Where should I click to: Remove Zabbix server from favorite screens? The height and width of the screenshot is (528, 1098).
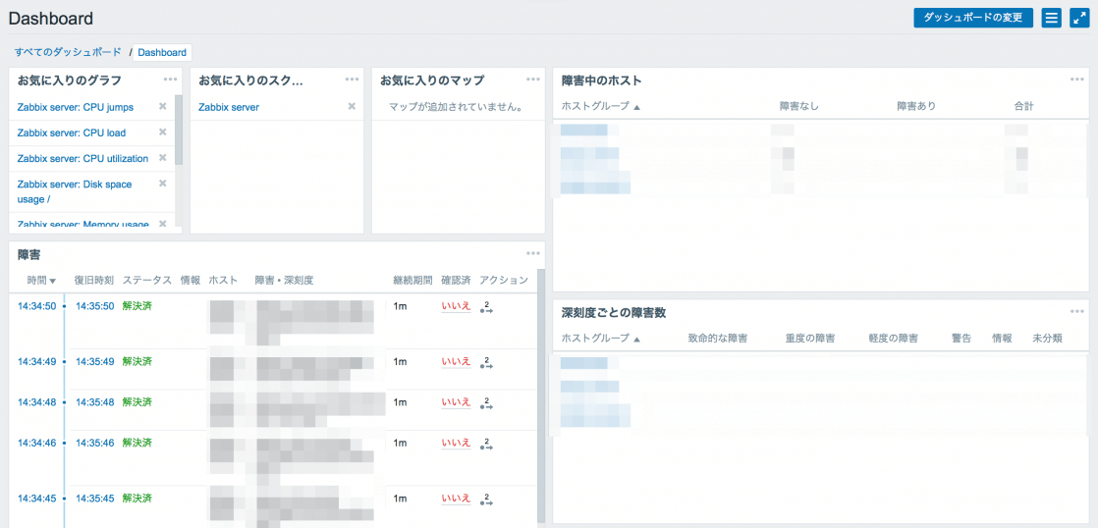coord(352,106)
